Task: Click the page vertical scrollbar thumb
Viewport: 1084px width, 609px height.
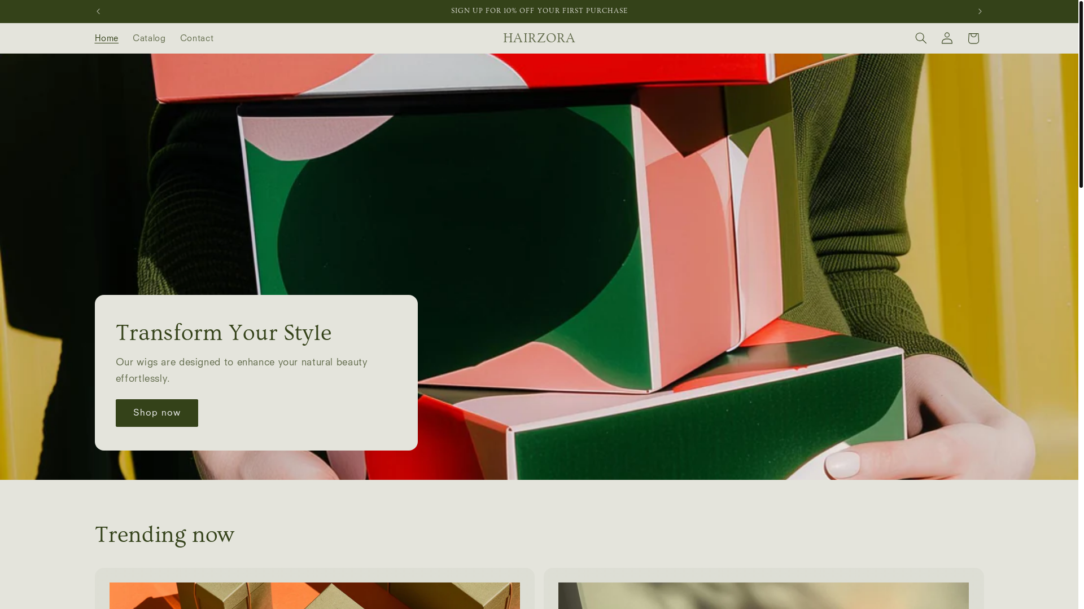Action: coord(1081,94)
